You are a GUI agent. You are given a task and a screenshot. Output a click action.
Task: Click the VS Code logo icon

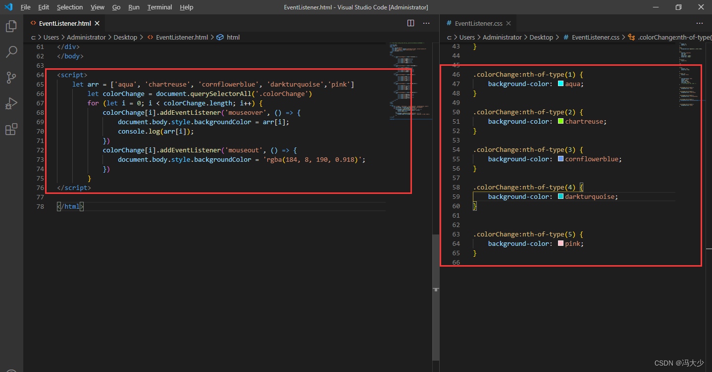pos(8,7)
